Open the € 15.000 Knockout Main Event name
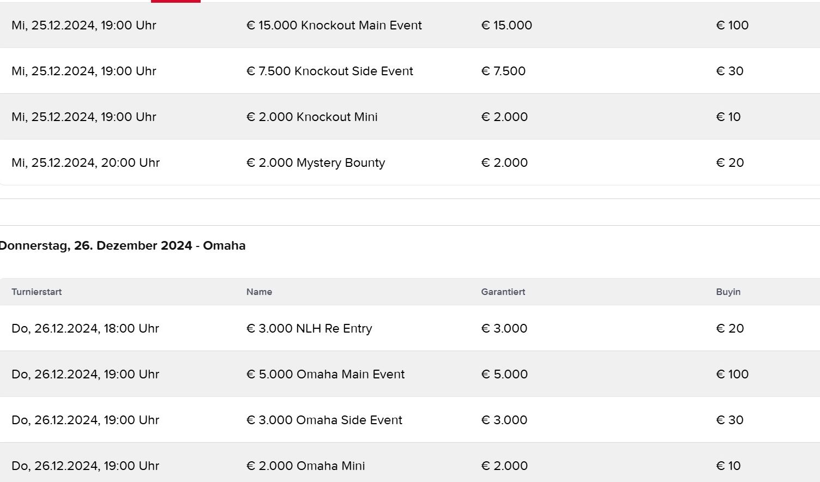 pos(334,25)
